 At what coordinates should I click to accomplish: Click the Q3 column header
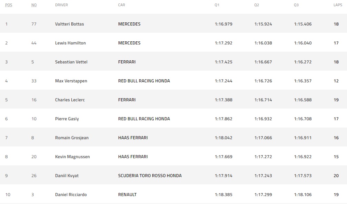pos(296,5)
